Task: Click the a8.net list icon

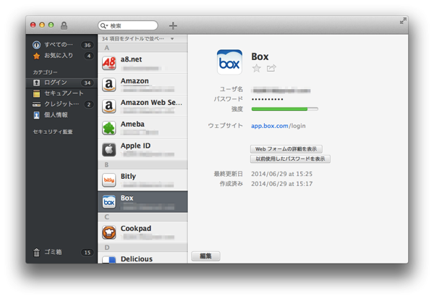Action: click(x=109, y=63)
